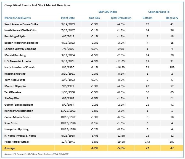
Task: Click the 9/11/2001 event date cell
Action: click(68, 61)
